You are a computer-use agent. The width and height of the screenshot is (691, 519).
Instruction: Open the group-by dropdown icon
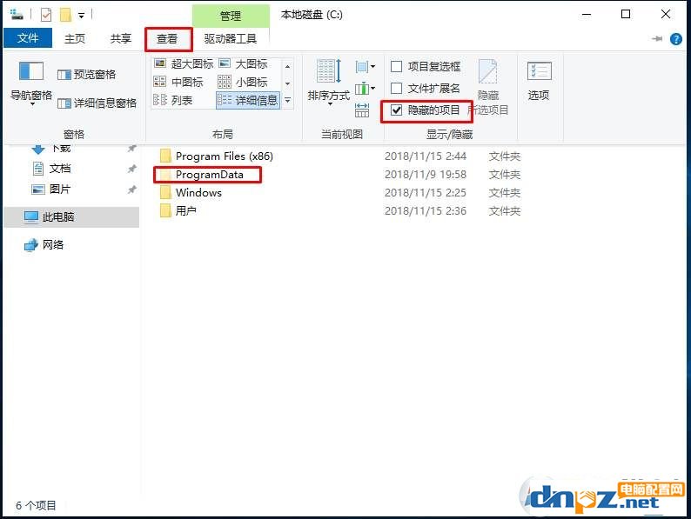click(x=366, y=67)
